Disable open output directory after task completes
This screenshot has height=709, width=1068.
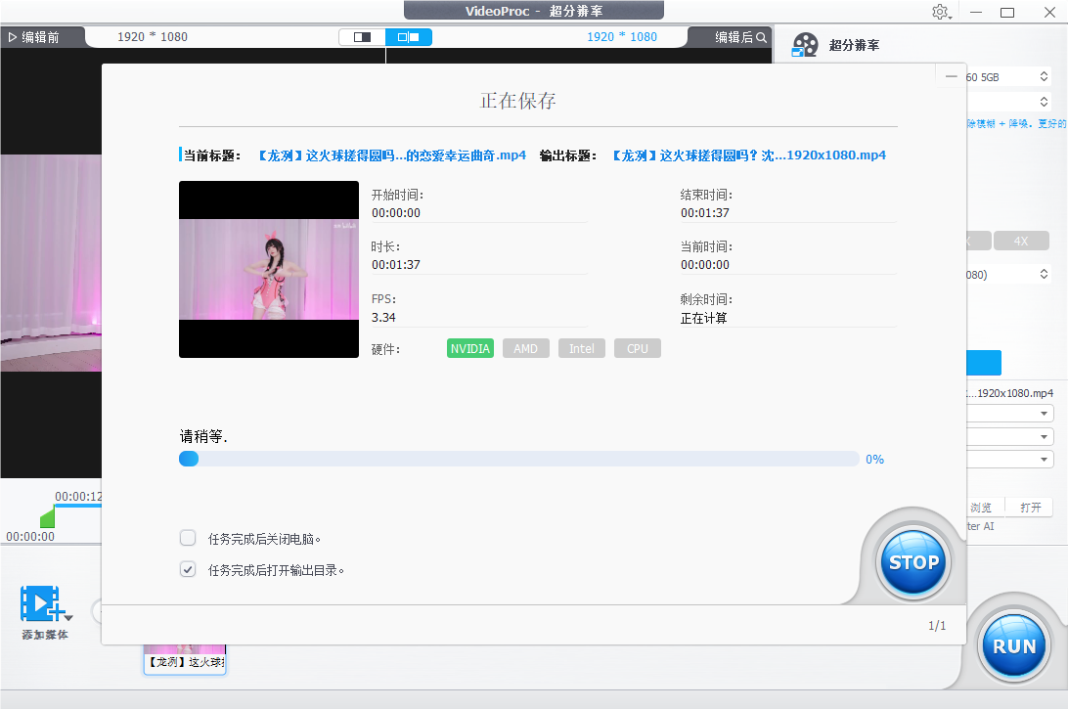click(x=187, y=568)
